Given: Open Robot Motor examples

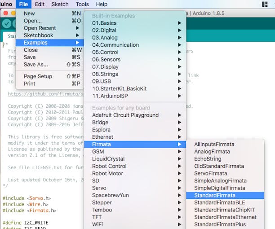Looking at the screenshot, I should coord(135,173).
